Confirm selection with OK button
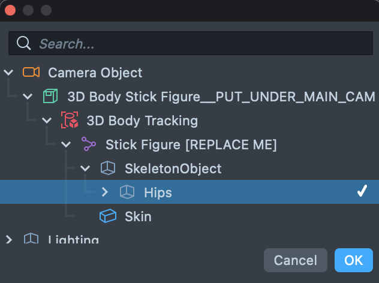379x283 pixels. point(353,260)
